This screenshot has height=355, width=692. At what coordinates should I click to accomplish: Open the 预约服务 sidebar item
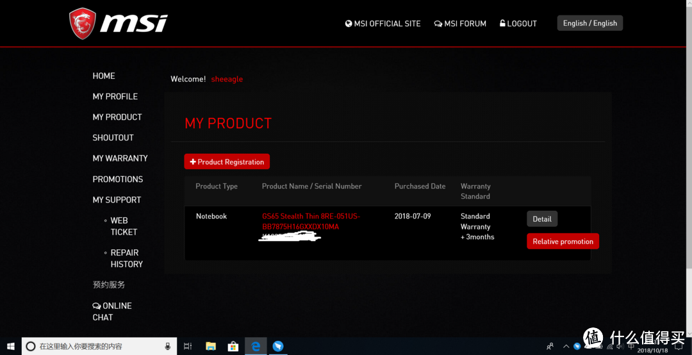[x=109, y=285]
